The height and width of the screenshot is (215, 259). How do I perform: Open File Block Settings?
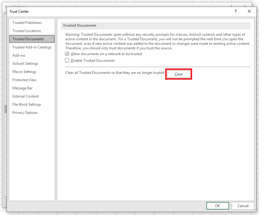[x=26, y=104]
